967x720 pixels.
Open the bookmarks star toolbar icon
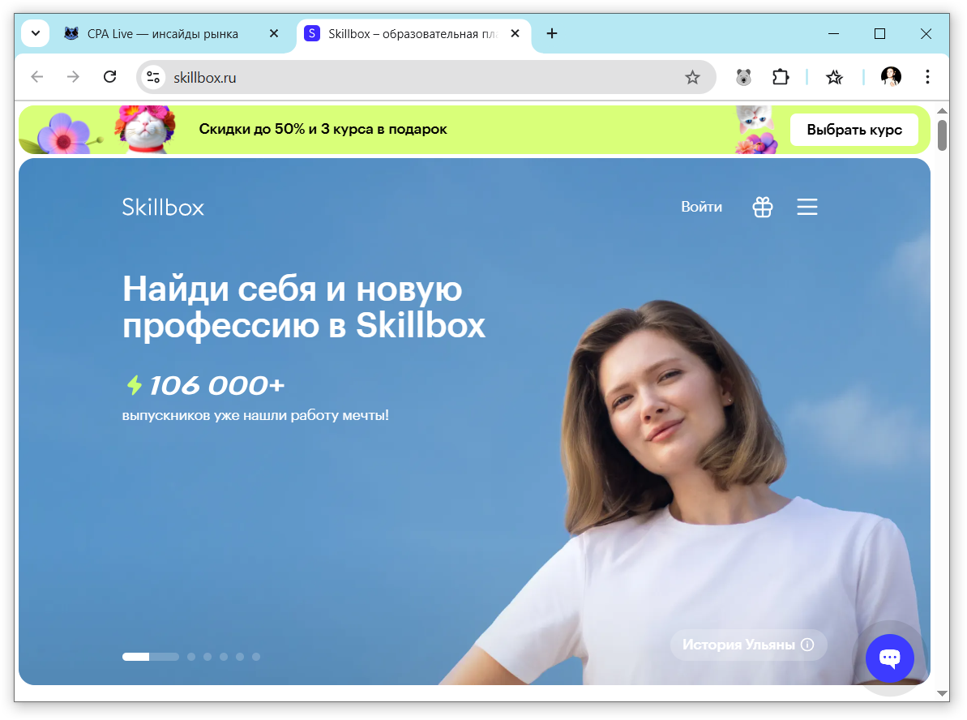tap(834, 77)
